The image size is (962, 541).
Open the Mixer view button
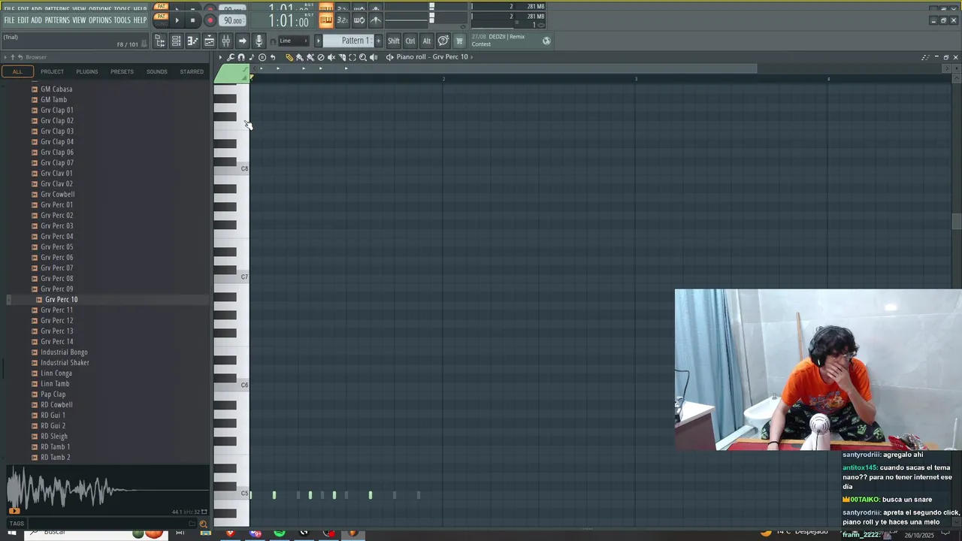tap(225, 41)
